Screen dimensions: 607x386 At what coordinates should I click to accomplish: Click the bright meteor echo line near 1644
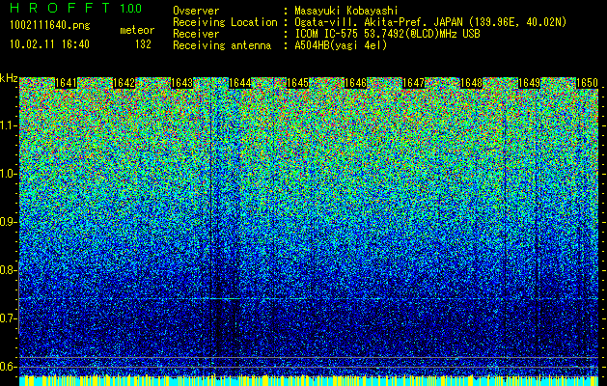coord(225,298)
